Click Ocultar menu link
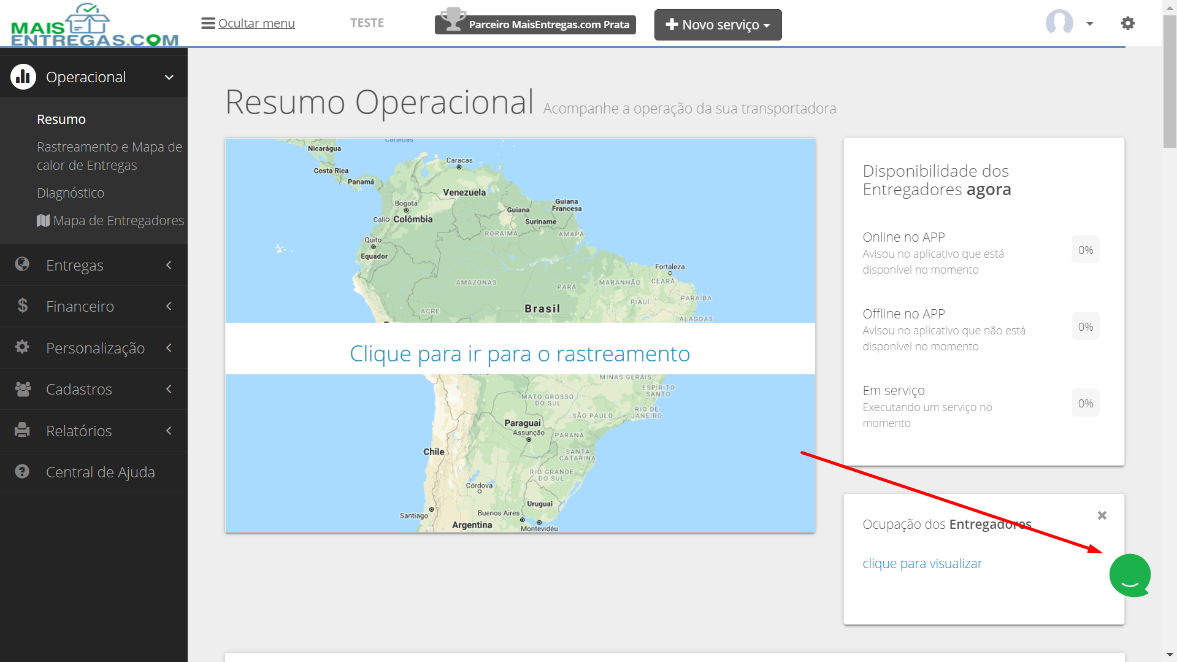The image size is (1177, 662). [256, 23]
